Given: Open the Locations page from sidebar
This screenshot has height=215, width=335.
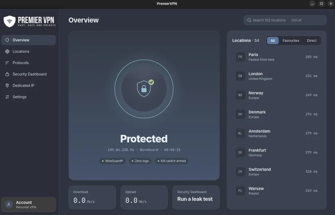Looking at the screenshot, I should (28, 52).
